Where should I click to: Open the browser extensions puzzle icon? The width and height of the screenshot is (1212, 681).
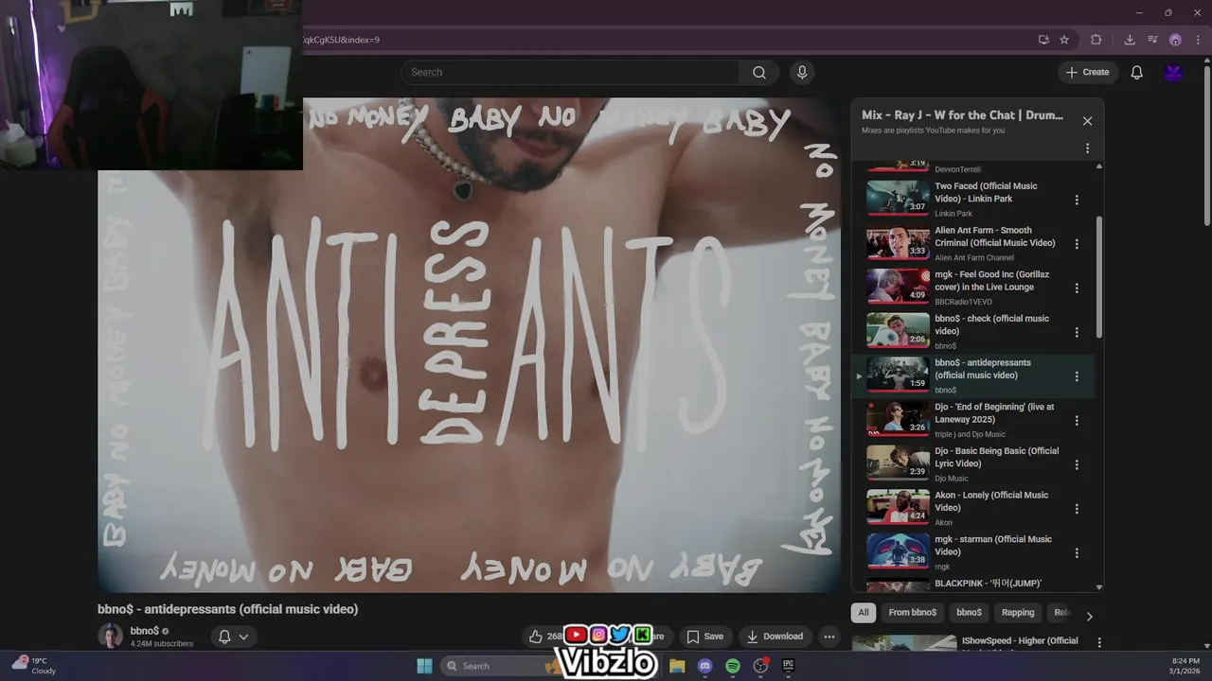(1096, 40)
